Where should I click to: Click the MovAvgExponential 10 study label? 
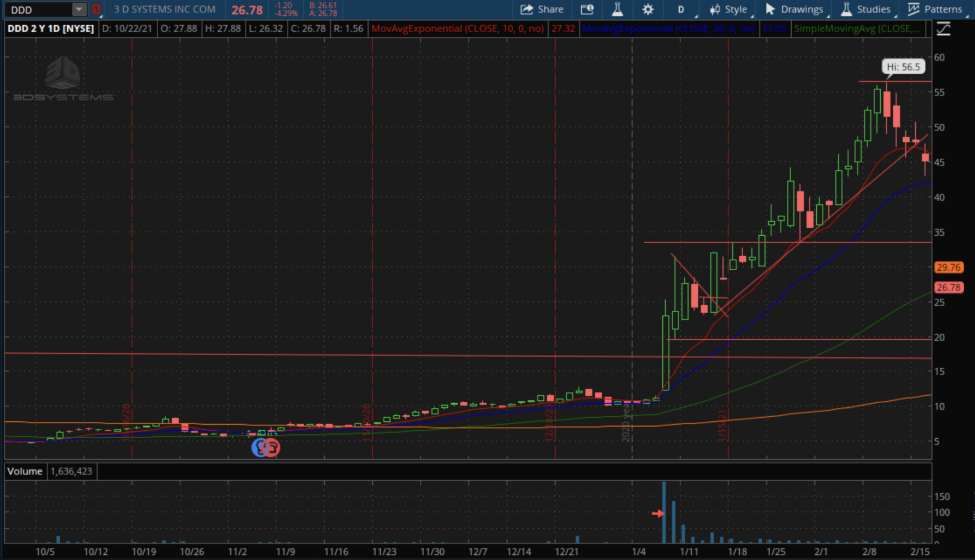[458, 29]
